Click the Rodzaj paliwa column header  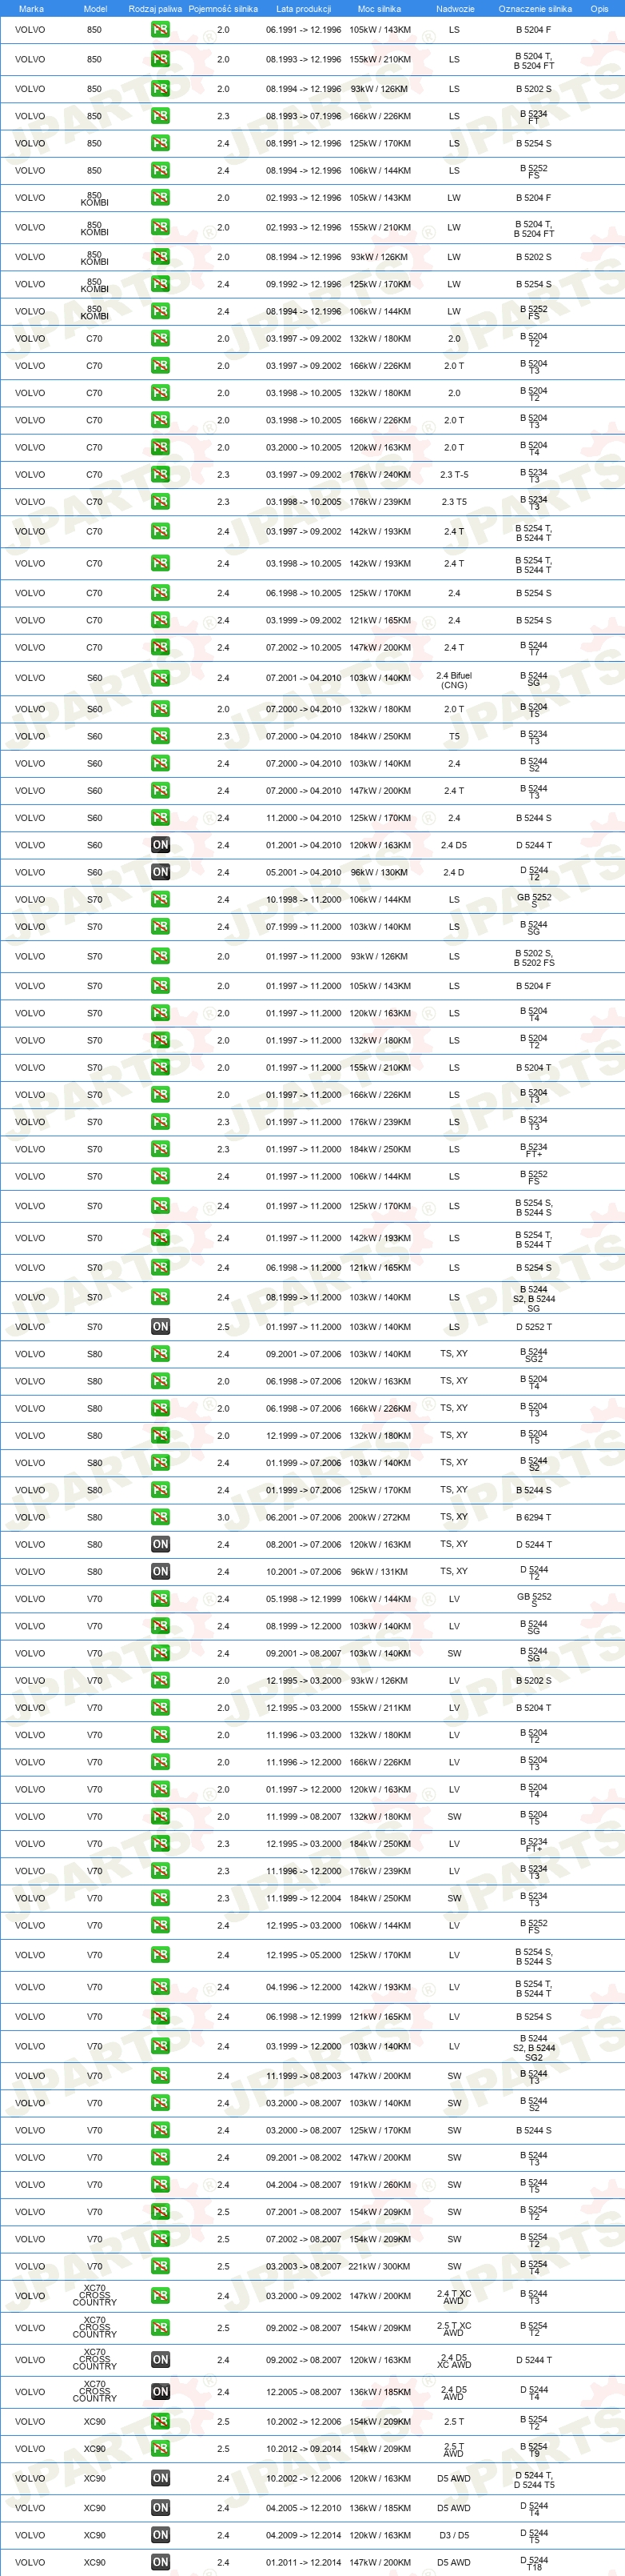tap(156, 9)
